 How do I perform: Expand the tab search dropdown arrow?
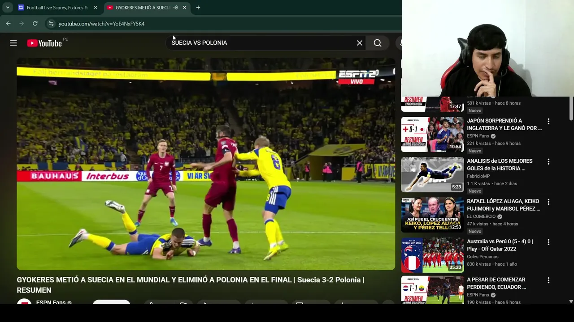8,8
